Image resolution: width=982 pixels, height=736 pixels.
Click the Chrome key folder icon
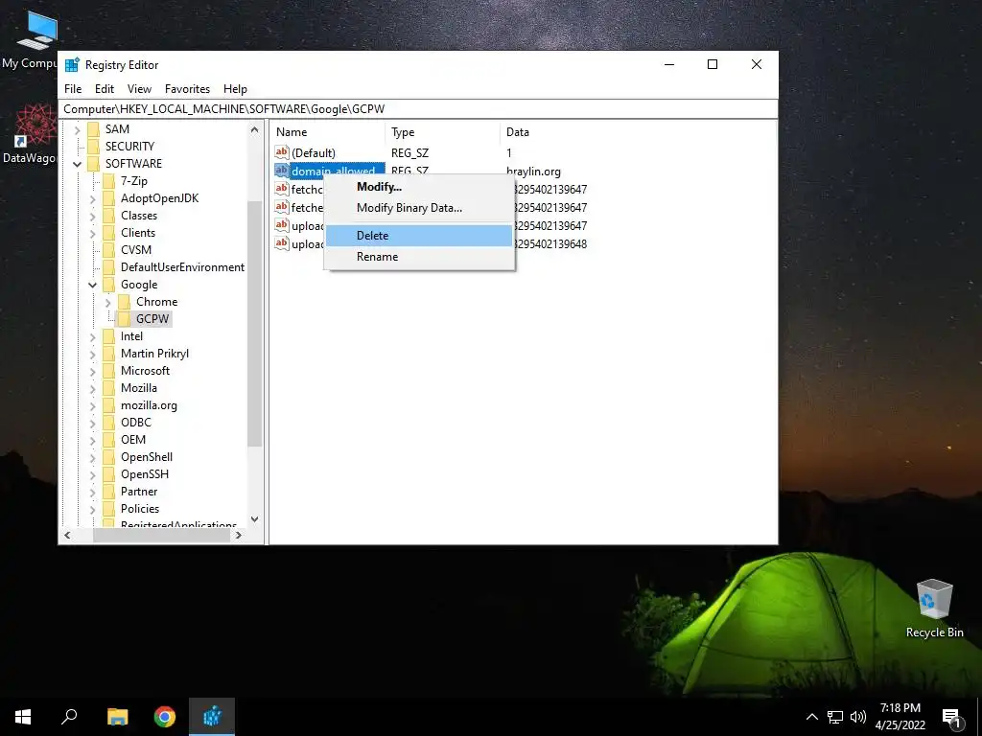click(x=124, y=302)
